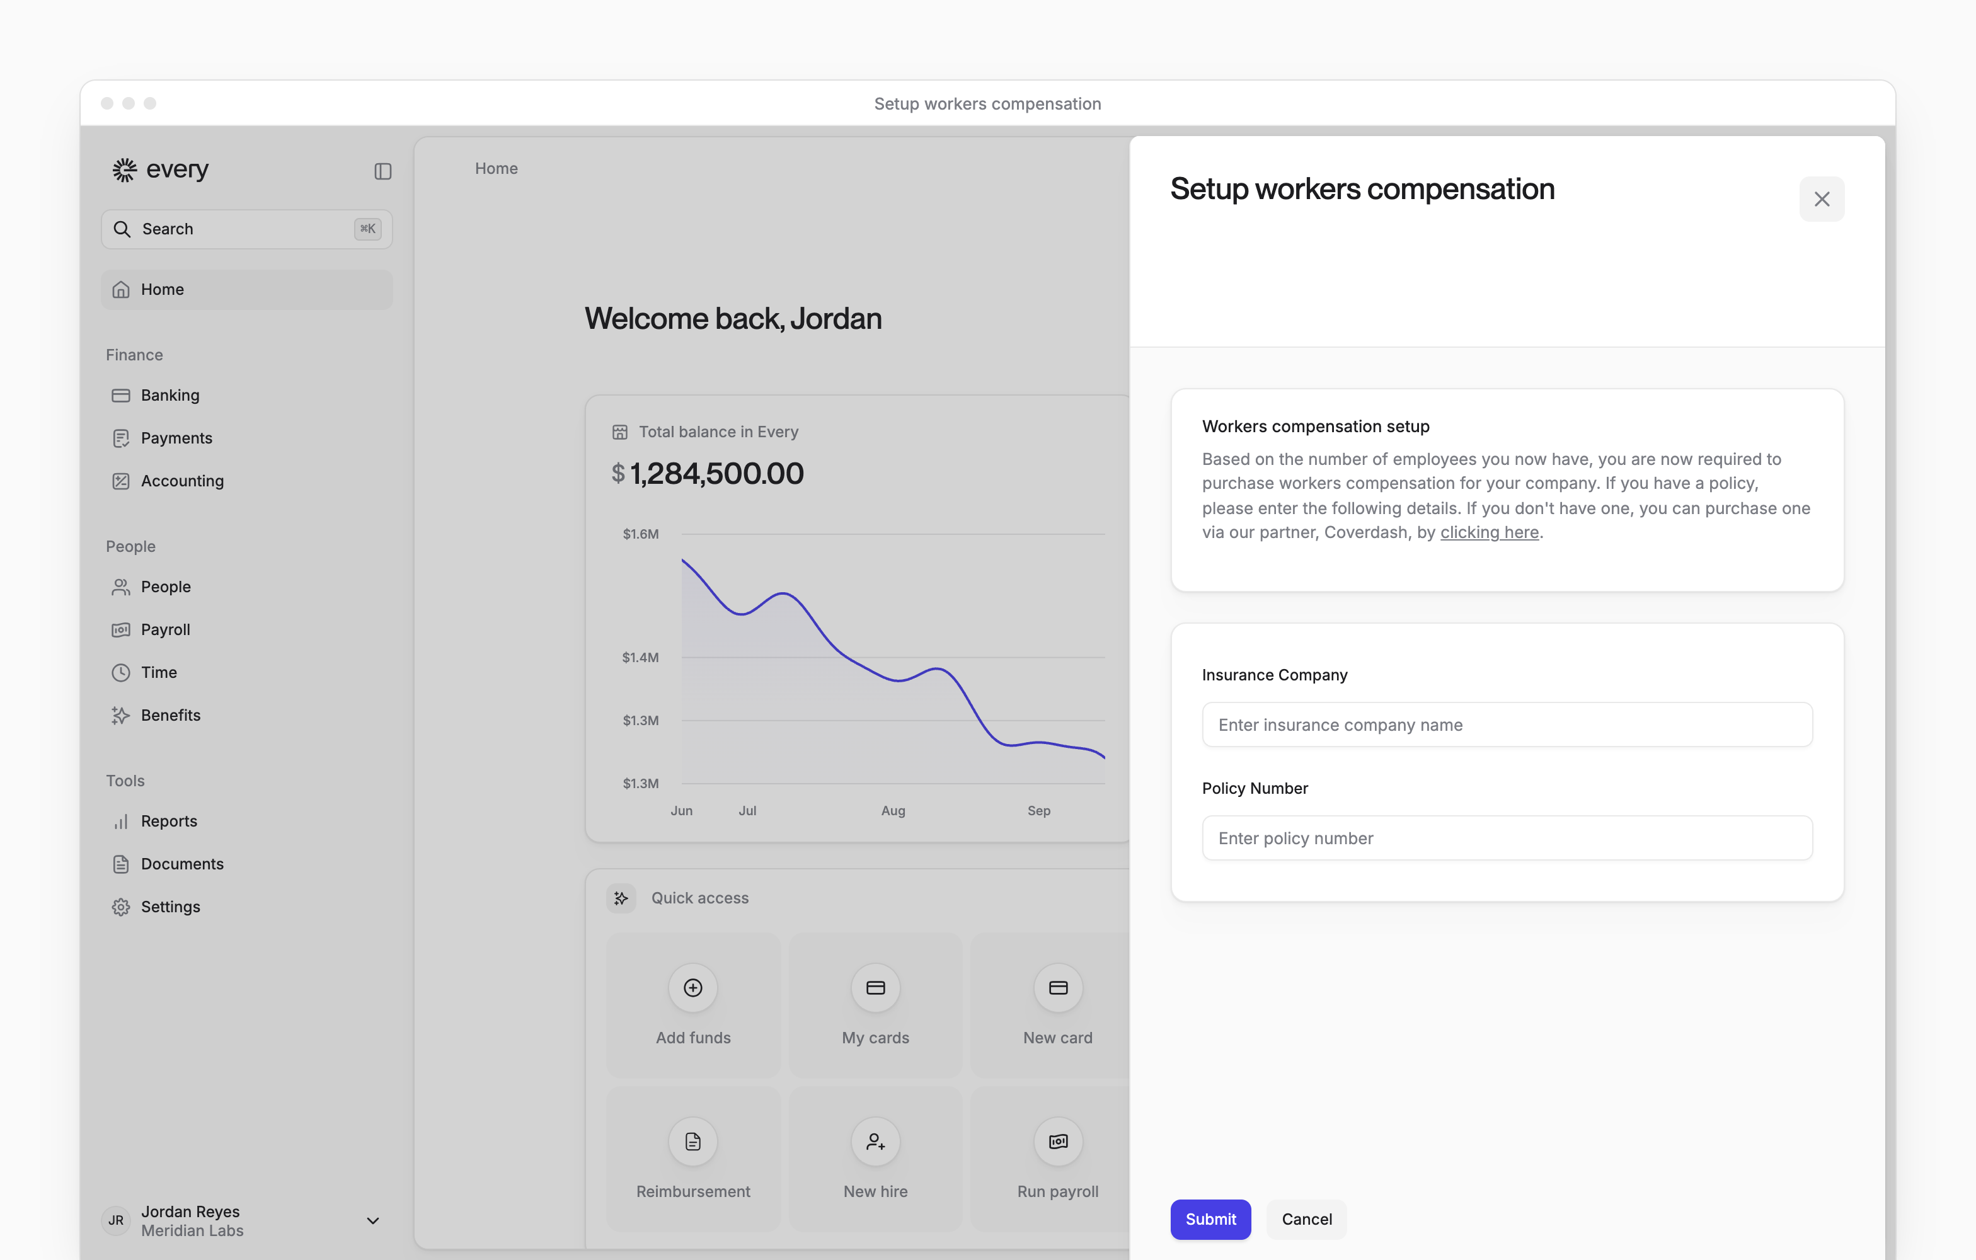Click the Aug label on chart axis

tap(893, 810)
